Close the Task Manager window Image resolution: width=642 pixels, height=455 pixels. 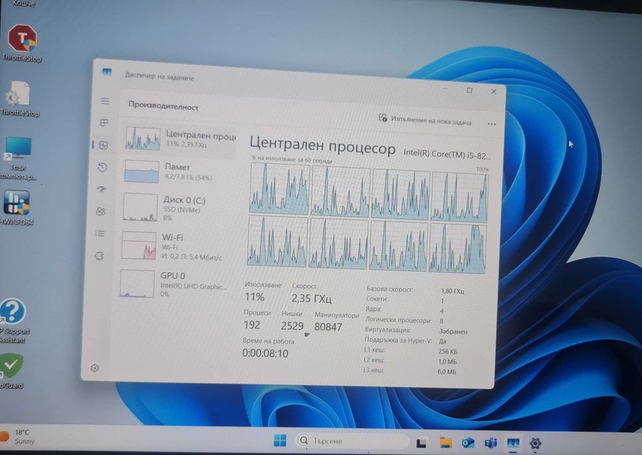[494, 92]
